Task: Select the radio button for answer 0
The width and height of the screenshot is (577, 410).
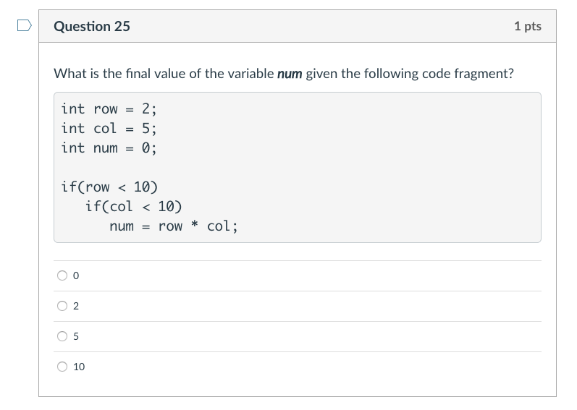Action: [63, 276]
